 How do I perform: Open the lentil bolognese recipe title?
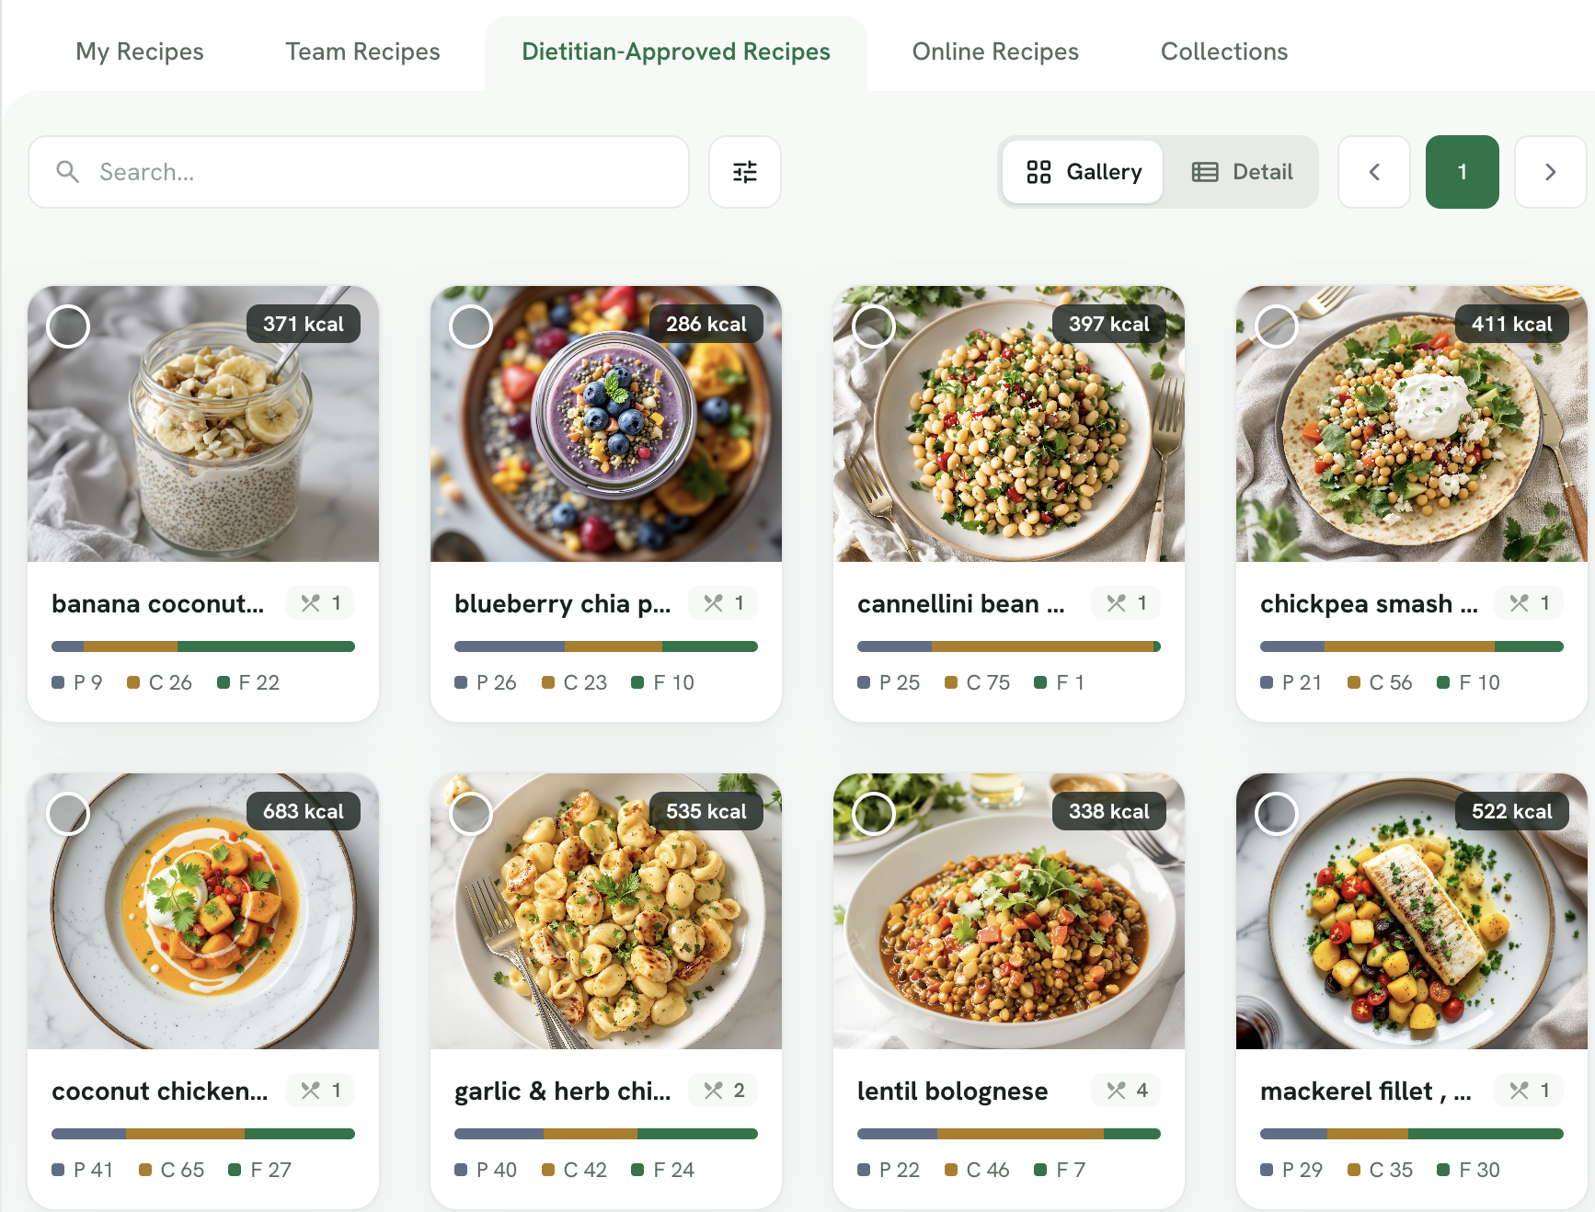(x=952, y=1091)
